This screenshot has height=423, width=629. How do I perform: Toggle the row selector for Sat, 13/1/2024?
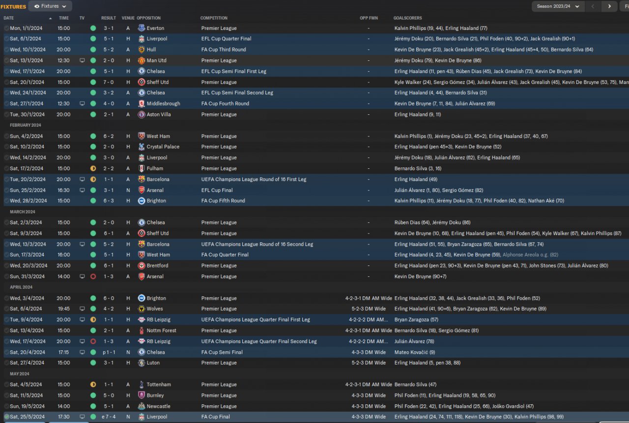(6, 60)
